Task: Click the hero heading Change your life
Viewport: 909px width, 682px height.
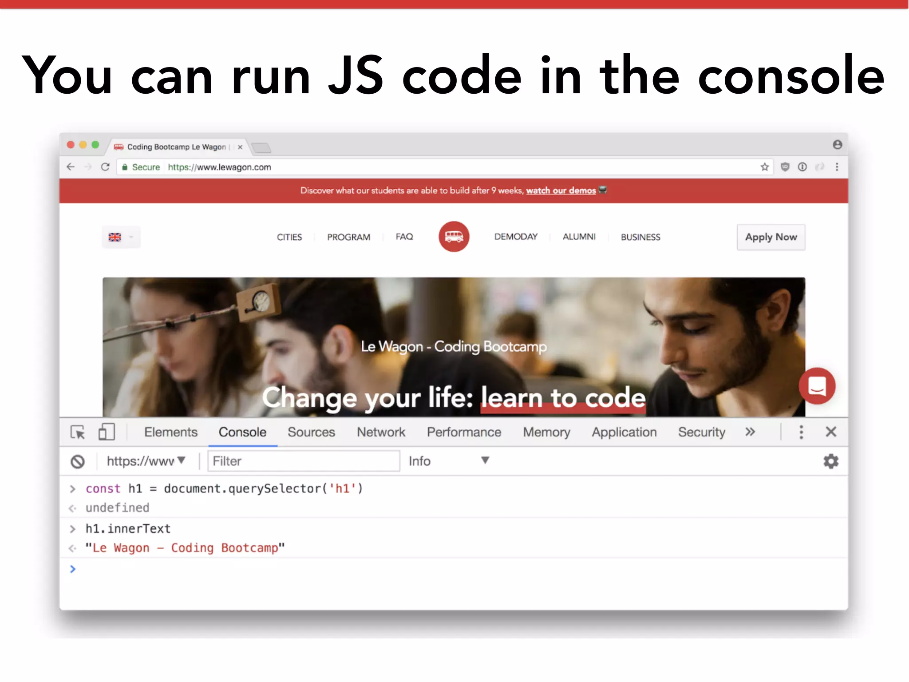Action: (454, 398)
